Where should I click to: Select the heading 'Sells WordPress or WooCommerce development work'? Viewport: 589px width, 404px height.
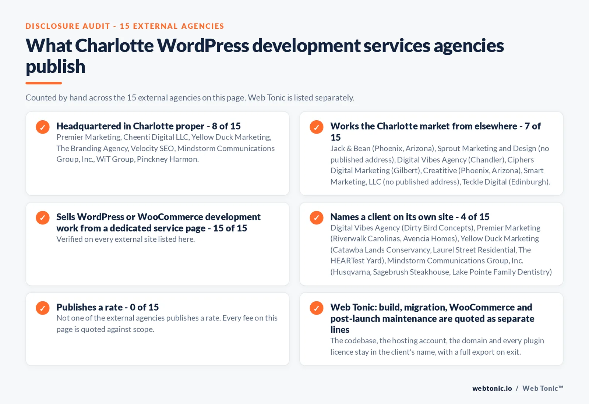(x=158, y=222)
